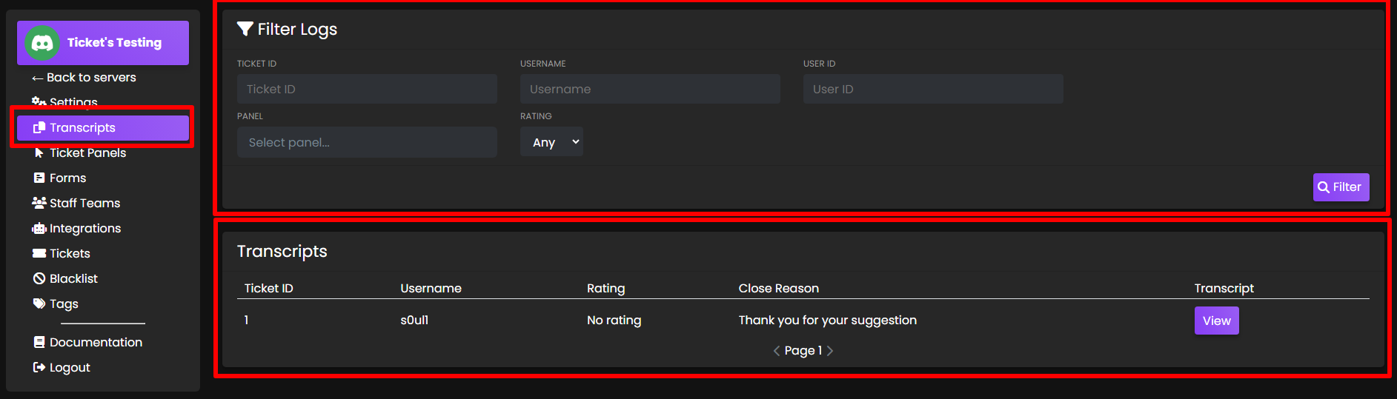Click the Ticket Panels cursor icon
The image size is (1397, 399).
click(x=39, y=153)
